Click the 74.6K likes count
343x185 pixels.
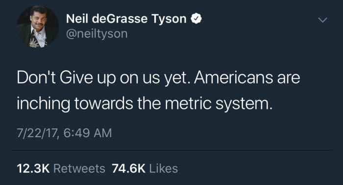[x=128, y=169]
